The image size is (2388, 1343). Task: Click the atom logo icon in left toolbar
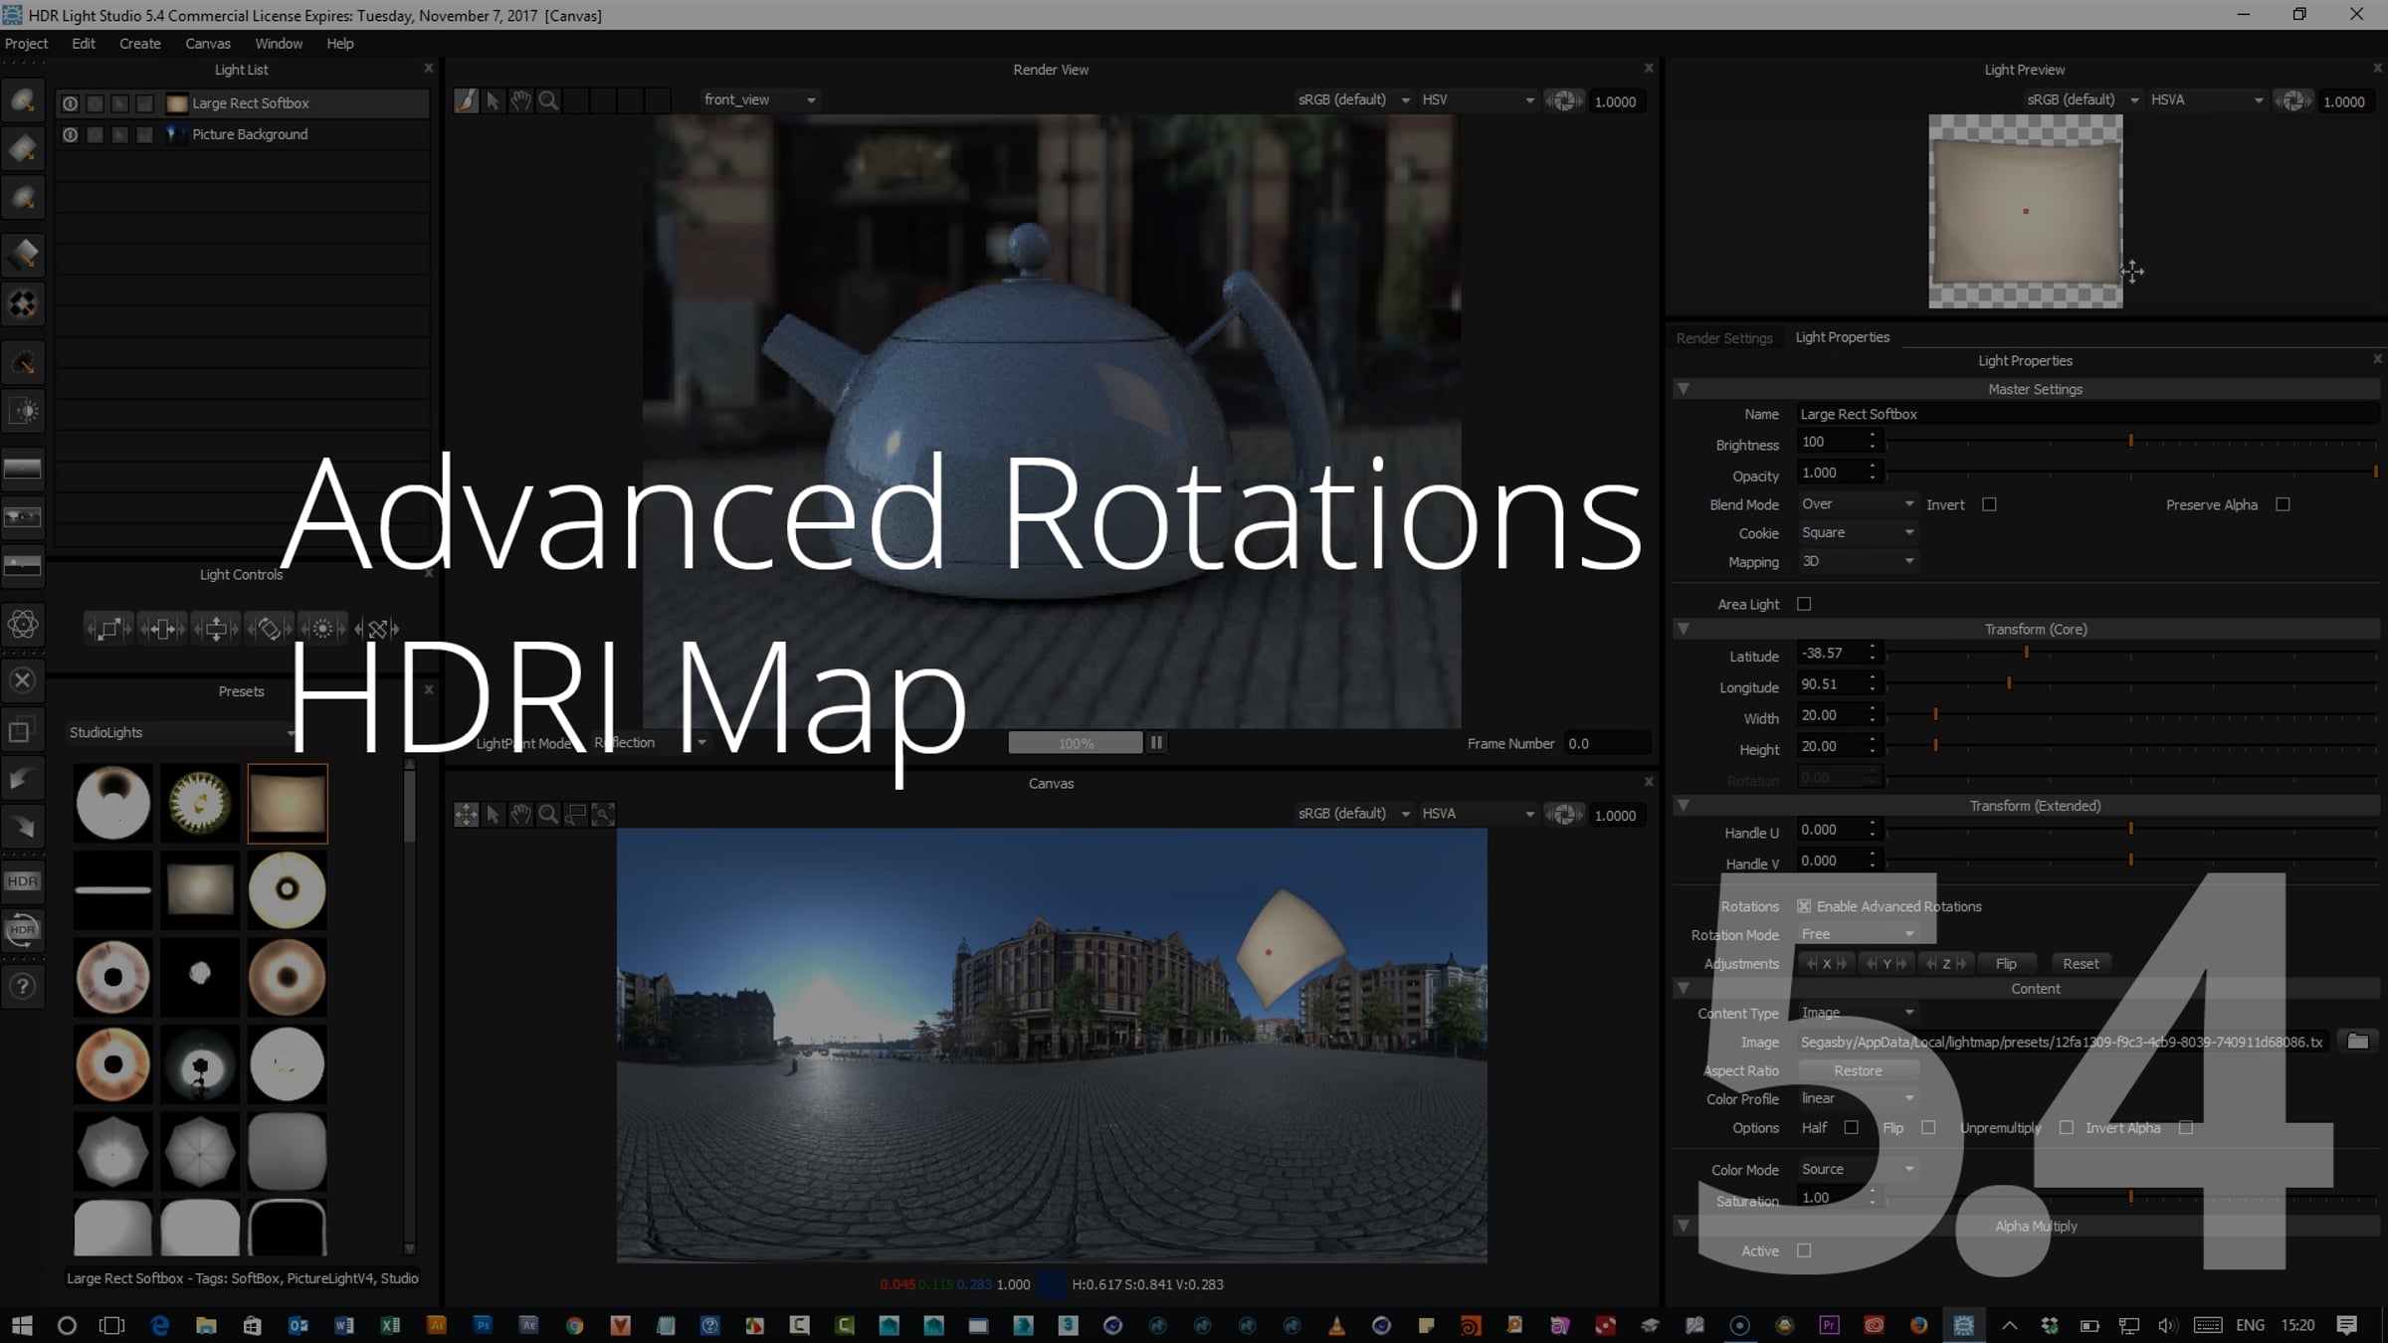coord(23,625)
